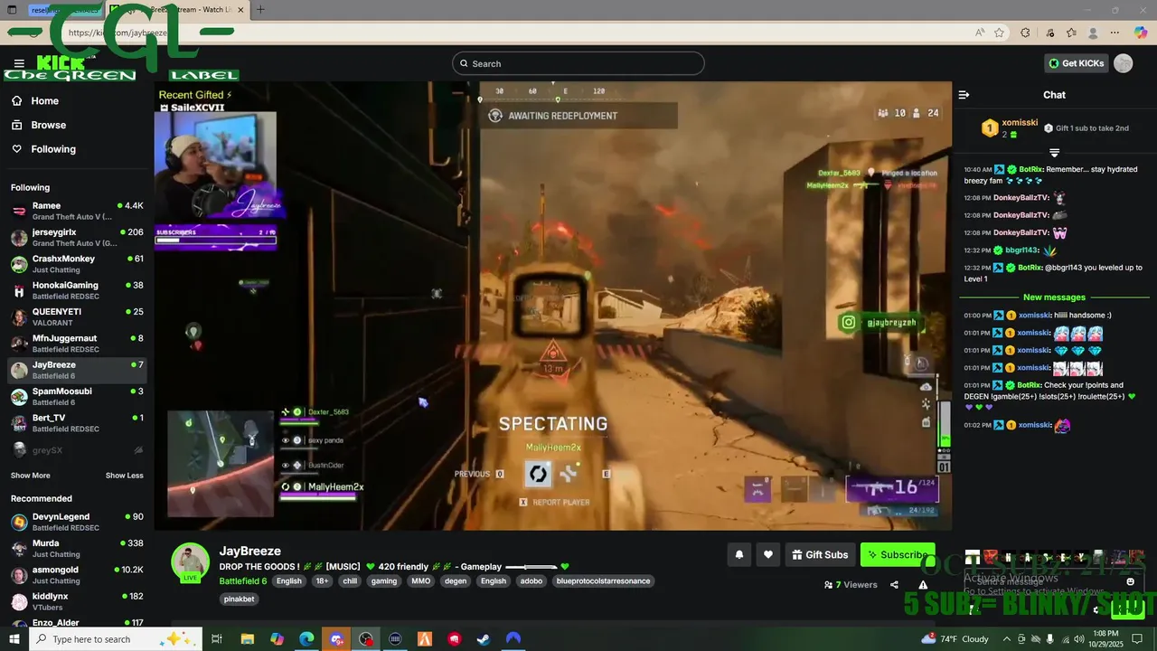
Task: Click bbgrl143 username in chat
Action: click(1021, 250)
